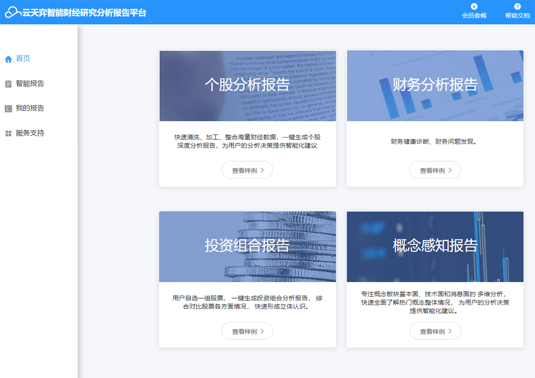The height and width of the screenshot is (378, 535).
Task: Click the list icon beside 我的报告
Action: tap(8, 109)
